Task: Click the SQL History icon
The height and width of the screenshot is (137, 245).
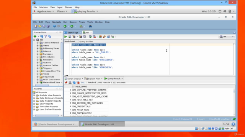Action: click(108, 37)
